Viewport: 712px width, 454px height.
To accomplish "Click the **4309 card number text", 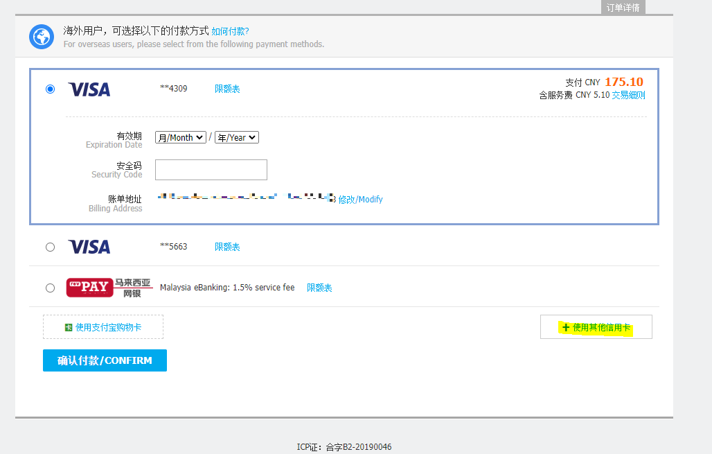I will (173, 88).
